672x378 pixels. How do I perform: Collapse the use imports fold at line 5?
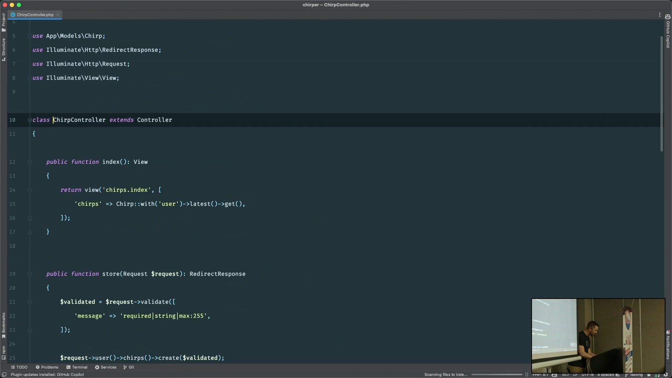[30, 36]
